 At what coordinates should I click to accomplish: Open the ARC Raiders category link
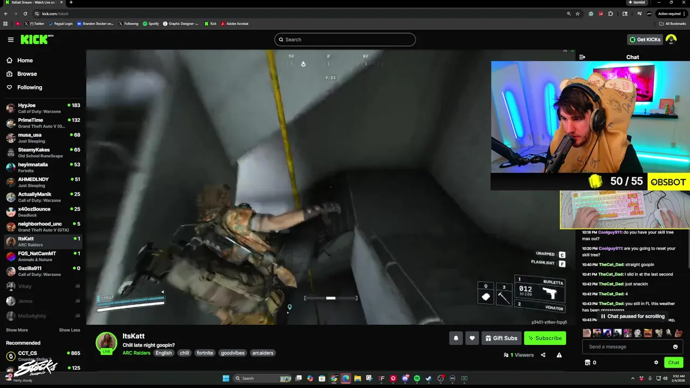click(x=136, y=353)
